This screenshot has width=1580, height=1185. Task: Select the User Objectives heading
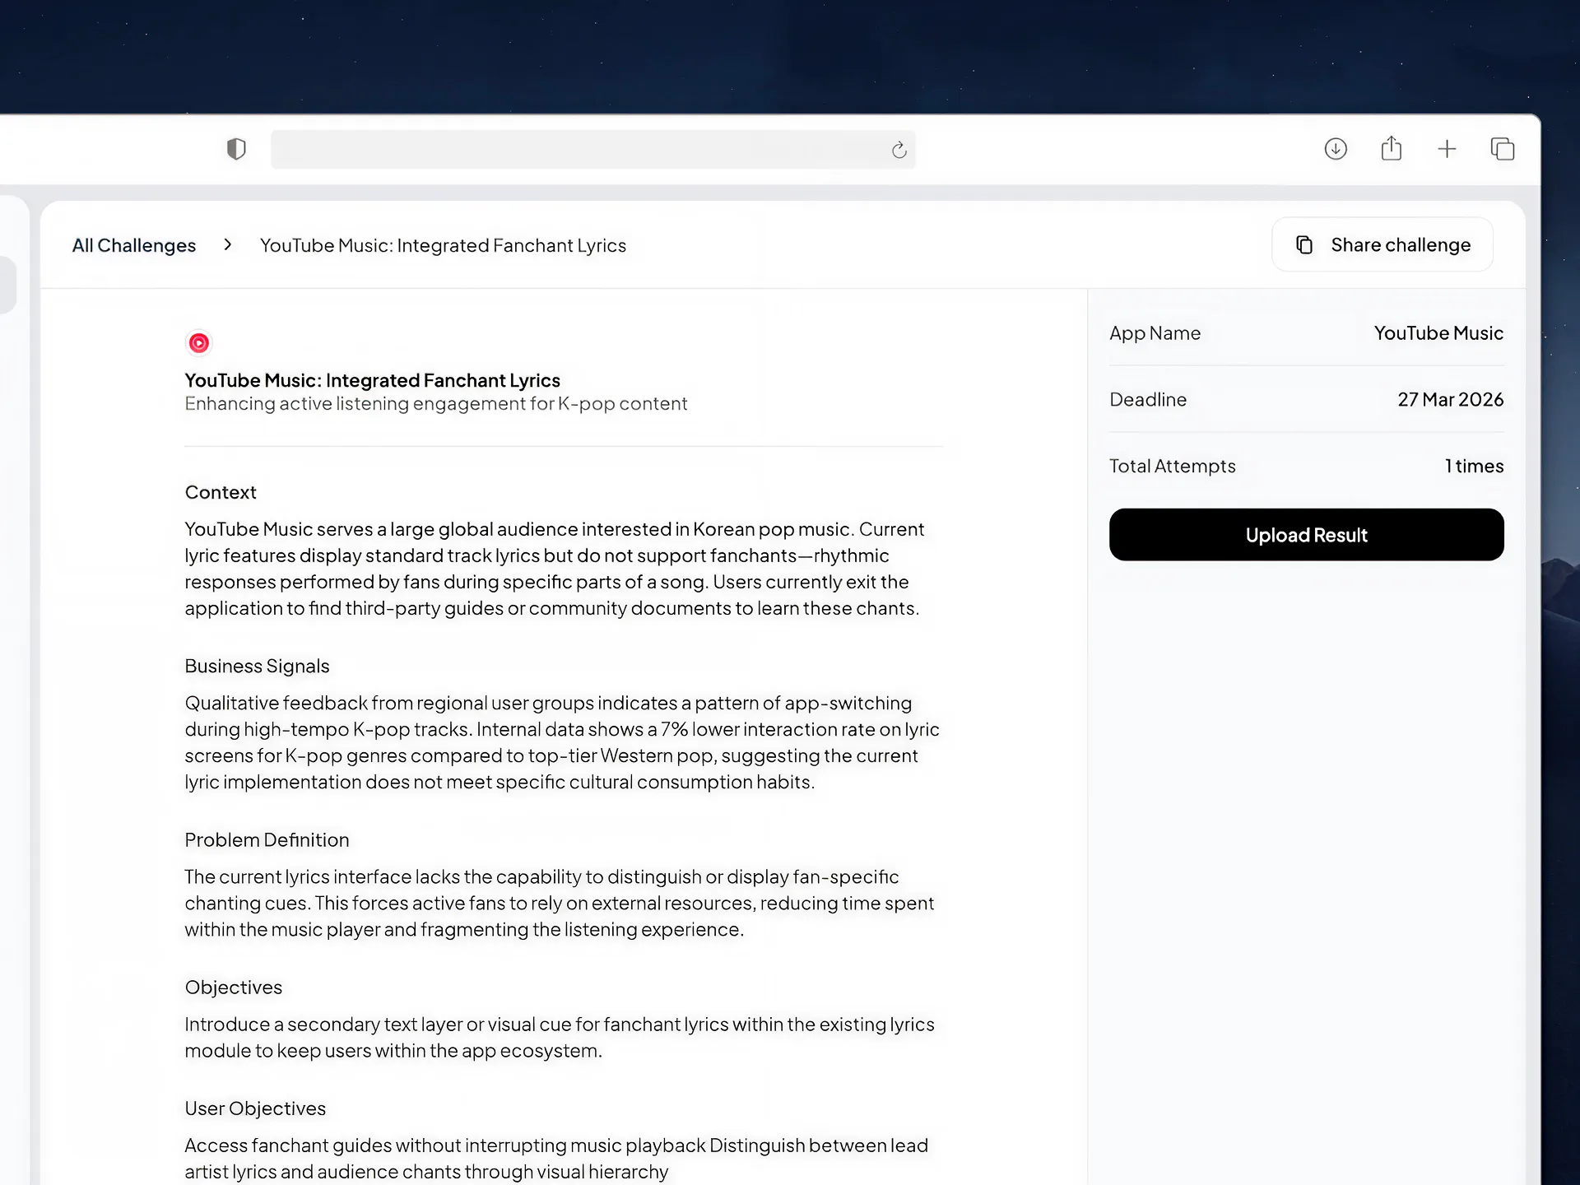click(x=255, y=1108)
